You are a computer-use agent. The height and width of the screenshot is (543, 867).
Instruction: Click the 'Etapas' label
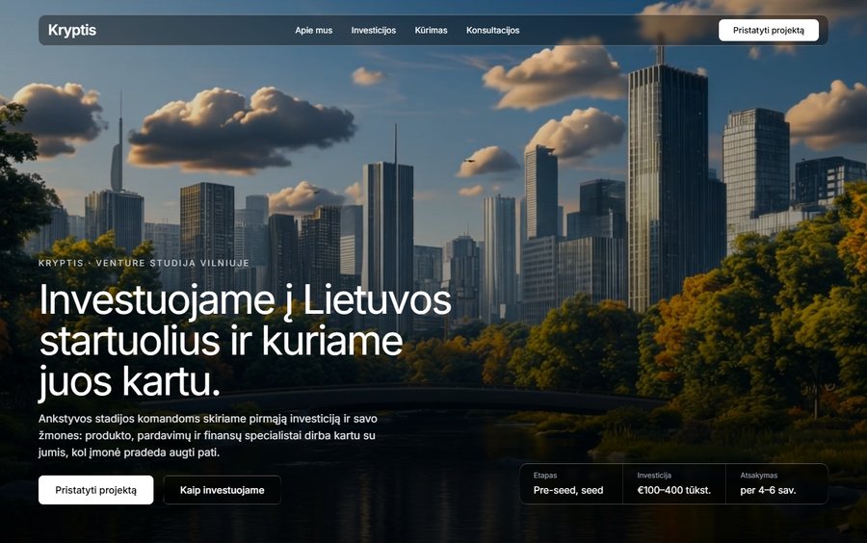545,475
